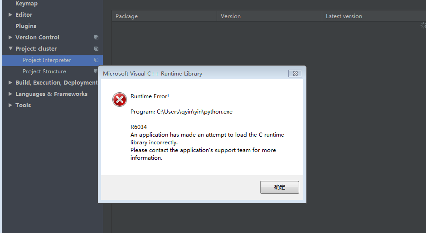The height and width of the screenshot is (233, 426).
Task: Close the Runtime Library dialog
Action: (x=295, y=73)
